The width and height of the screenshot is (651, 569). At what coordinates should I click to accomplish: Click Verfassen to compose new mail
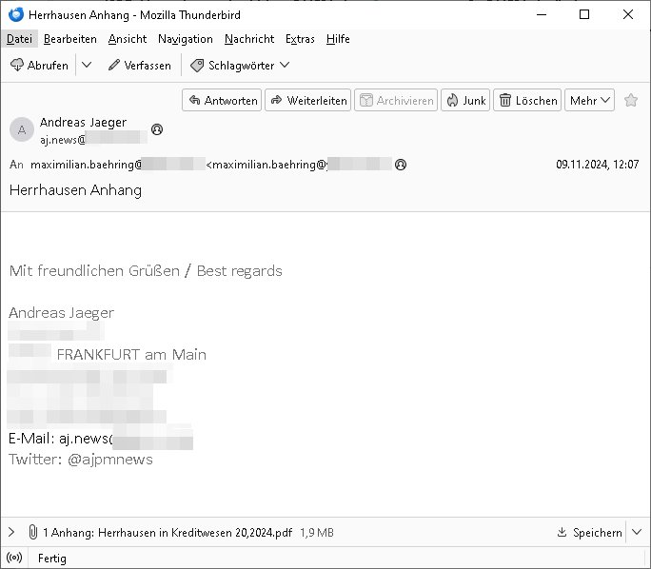coord(139,66)
